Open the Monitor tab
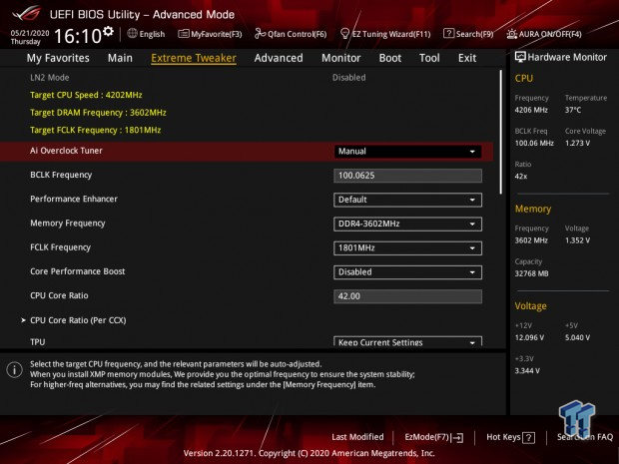This screenshot has width=619, height=464. pos(341,58)
